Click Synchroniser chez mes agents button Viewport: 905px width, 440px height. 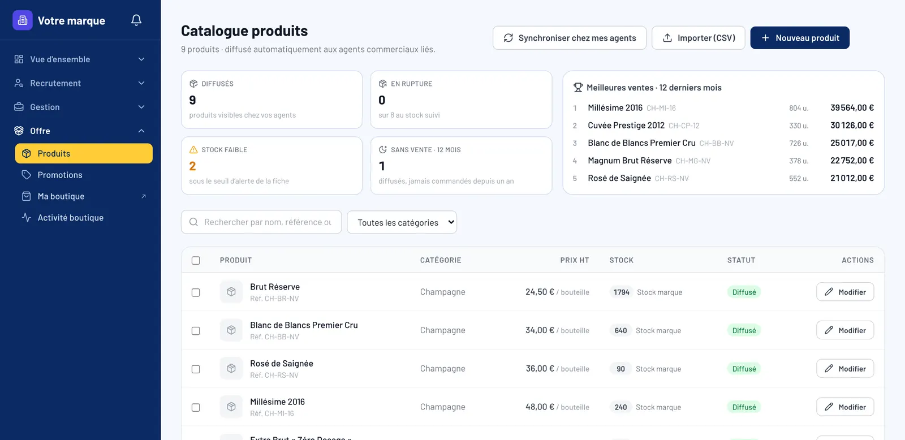[x=570, y=38]
